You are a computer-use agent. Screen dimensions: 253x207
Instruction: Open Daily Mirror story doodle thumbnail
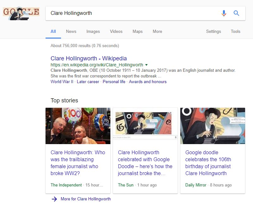[x=213, y=126]
